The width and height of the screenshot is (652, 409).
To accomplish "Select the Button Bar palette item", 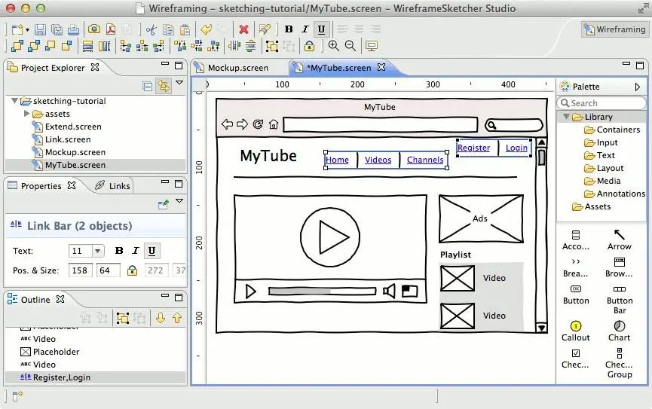I will 619,300.
